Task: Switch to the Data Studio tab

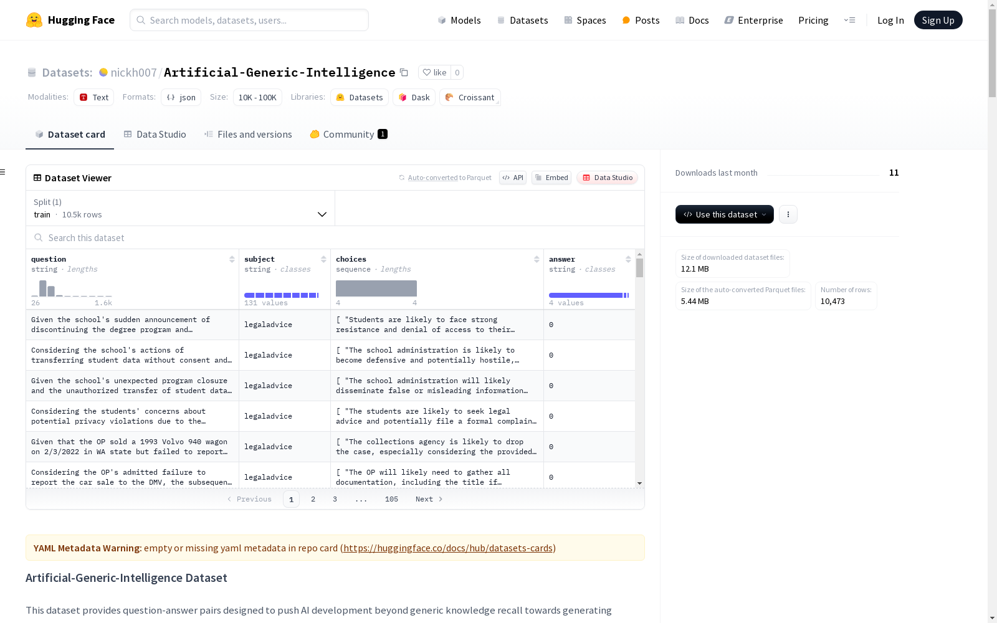Action: [x=155, y=135]
